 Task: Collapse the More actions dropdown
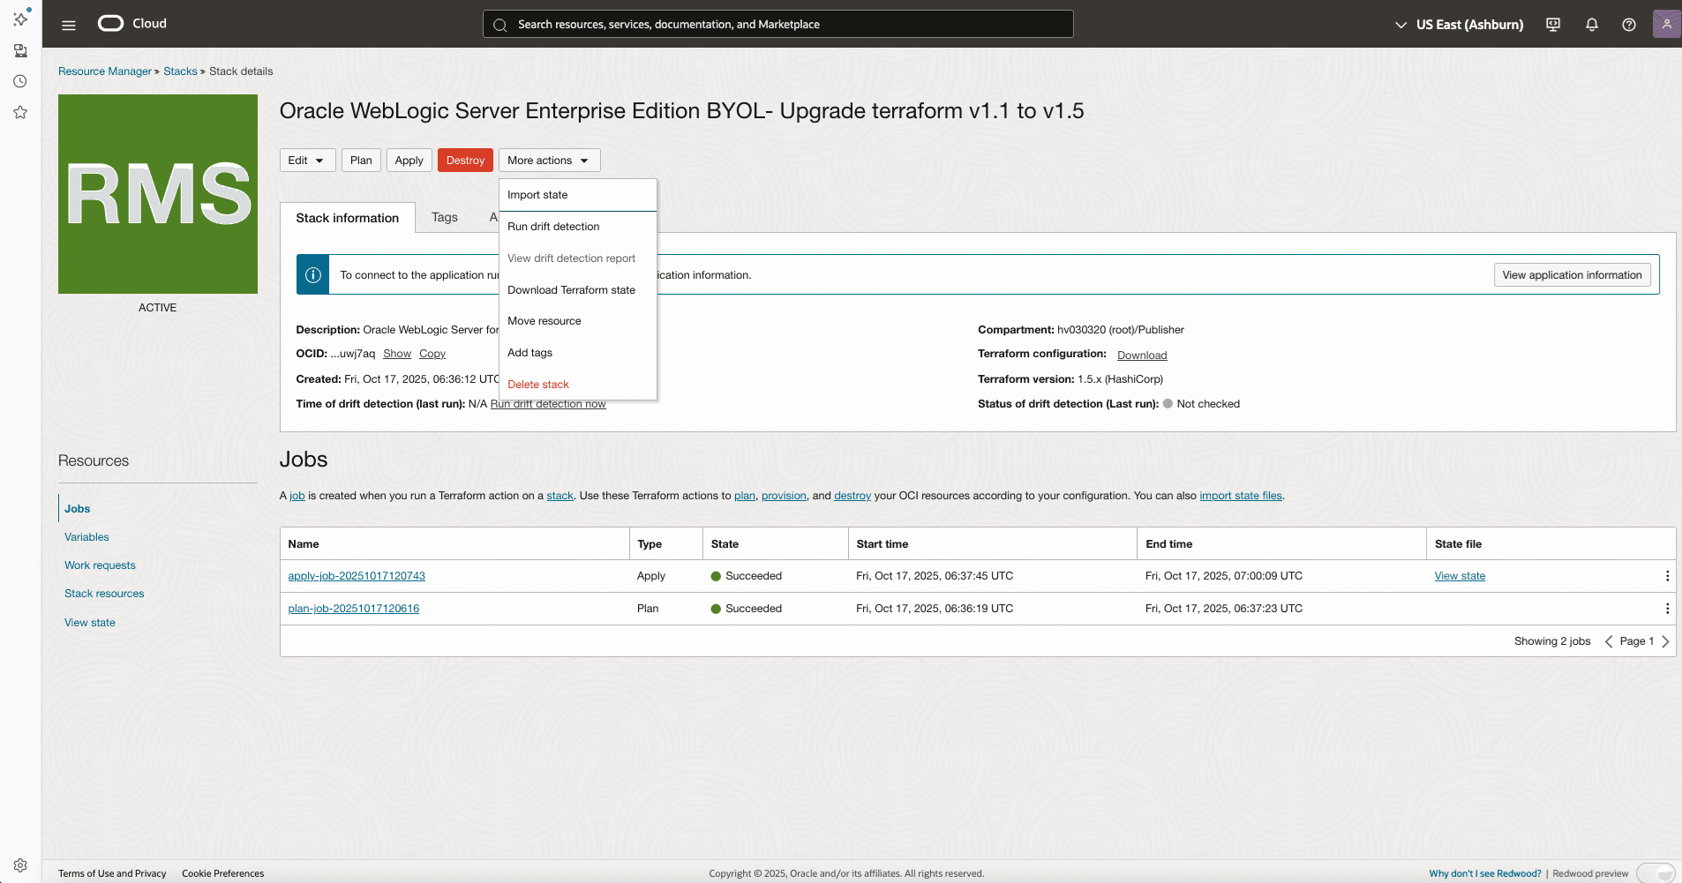[548, 160]
